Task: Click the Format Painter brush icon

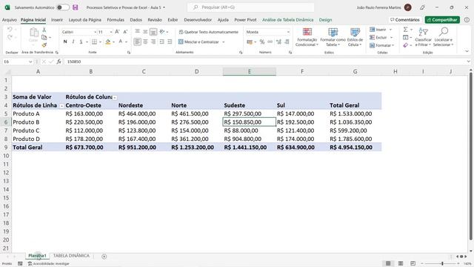Action: pyautogui.click(x=44, y=44)
